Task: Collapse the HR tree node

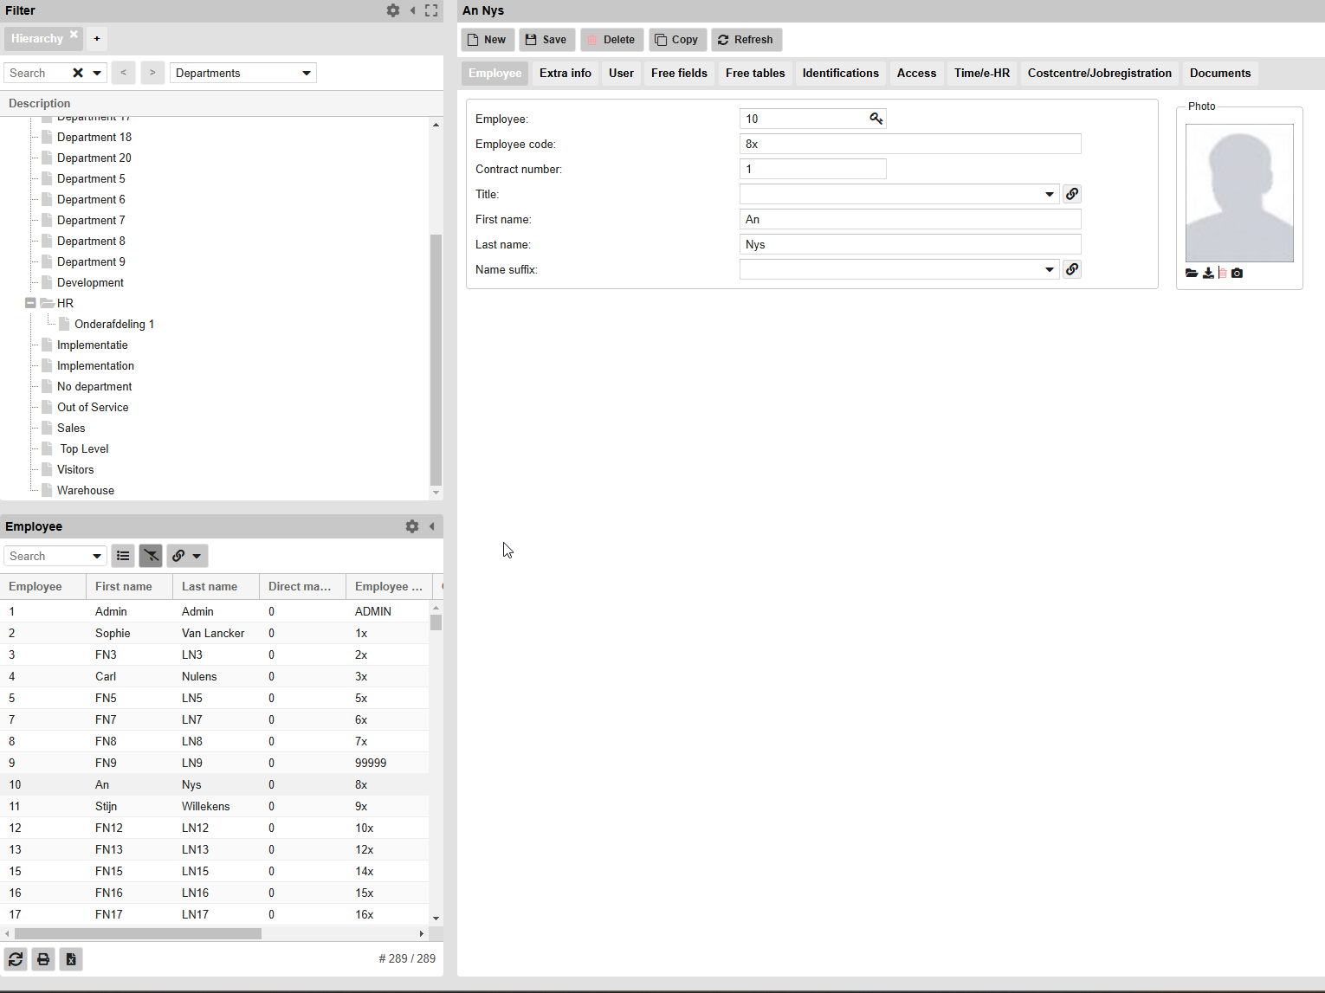Action: (x=30, y=303)
